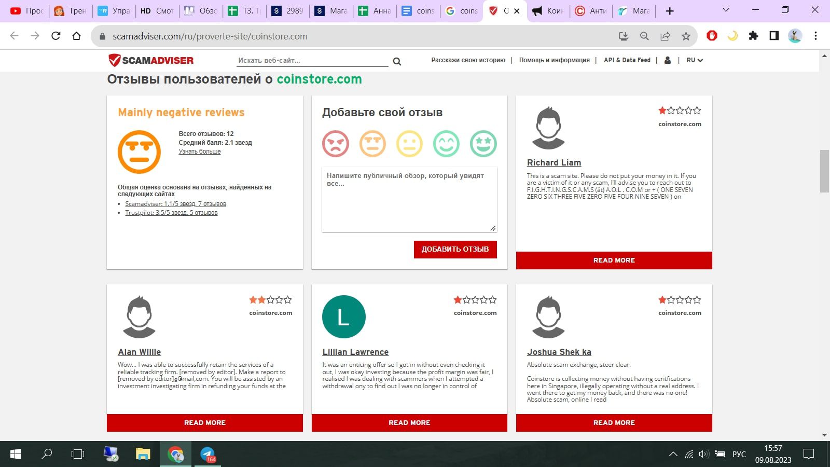Open the tab search chevron

click(x=726, y=10)
